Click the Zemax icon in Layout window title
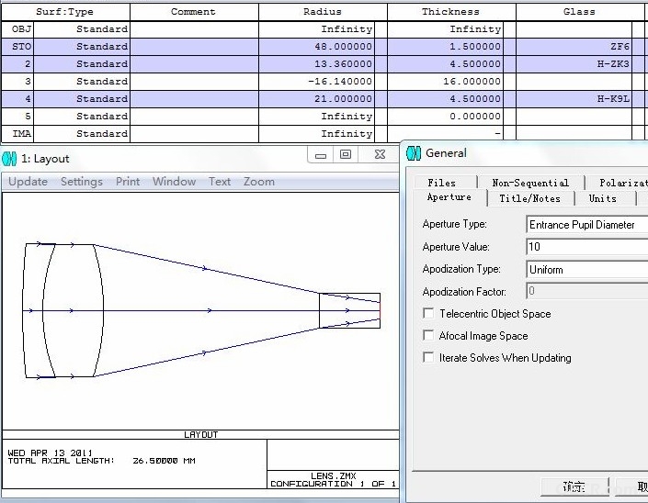Viewport: 648px width, 503px height. tap(9, 159)
